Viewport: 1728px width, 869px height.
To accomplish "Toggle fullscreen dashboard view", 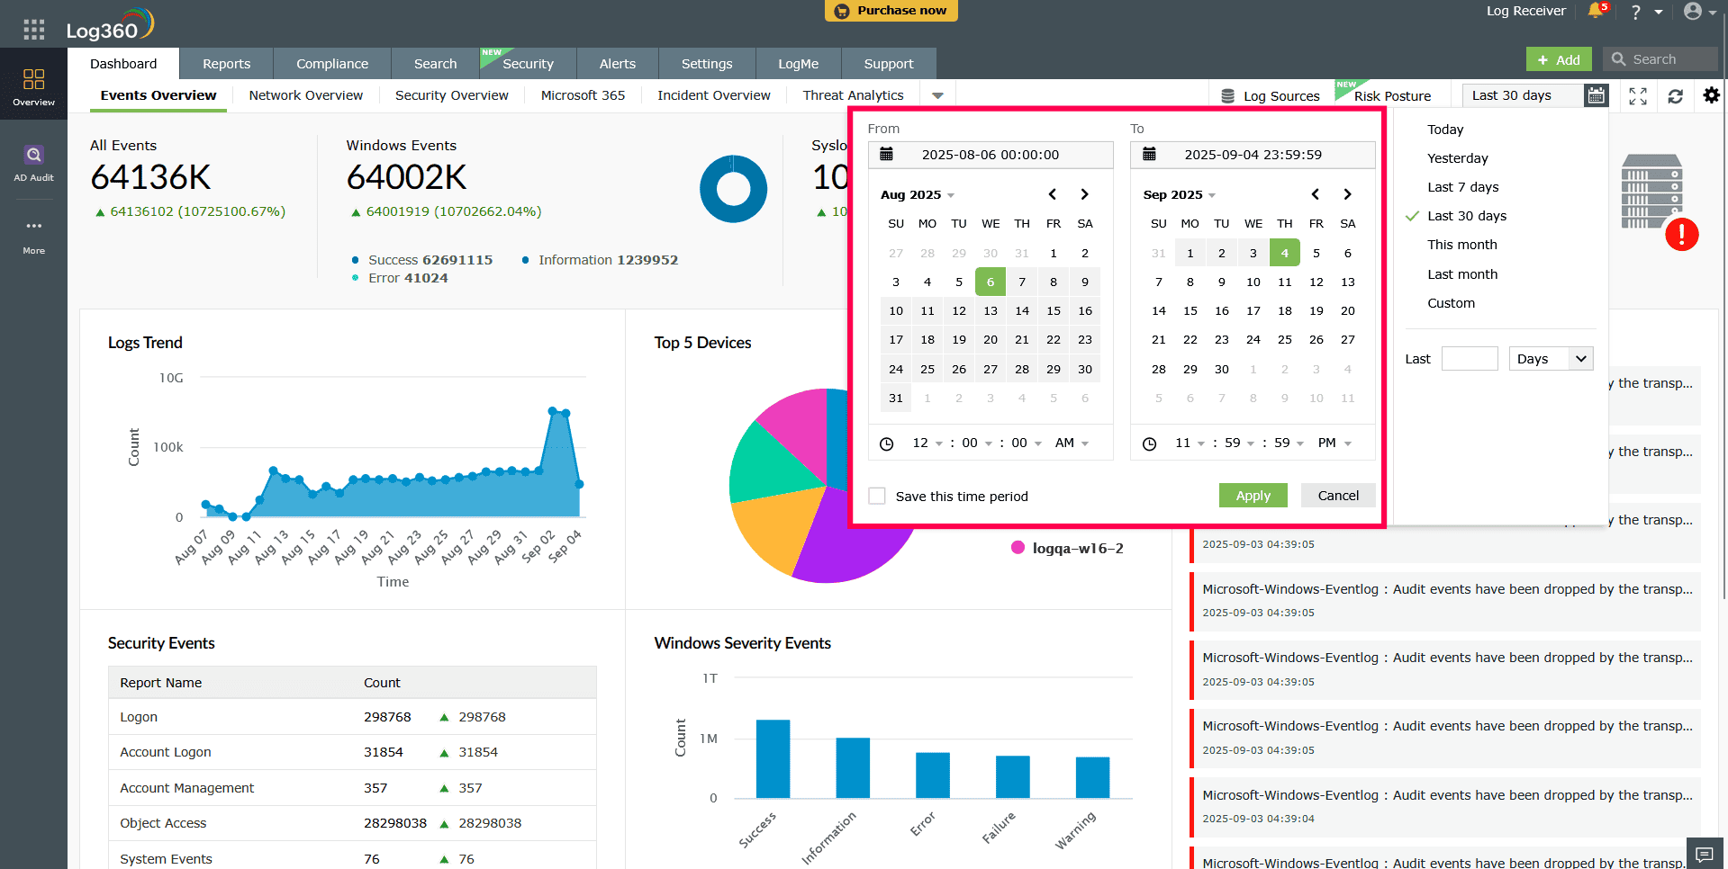I will (1638, 96).
